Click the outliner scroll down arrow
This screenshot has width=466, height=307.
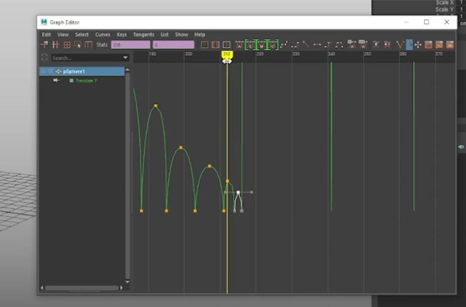point(127,282)
